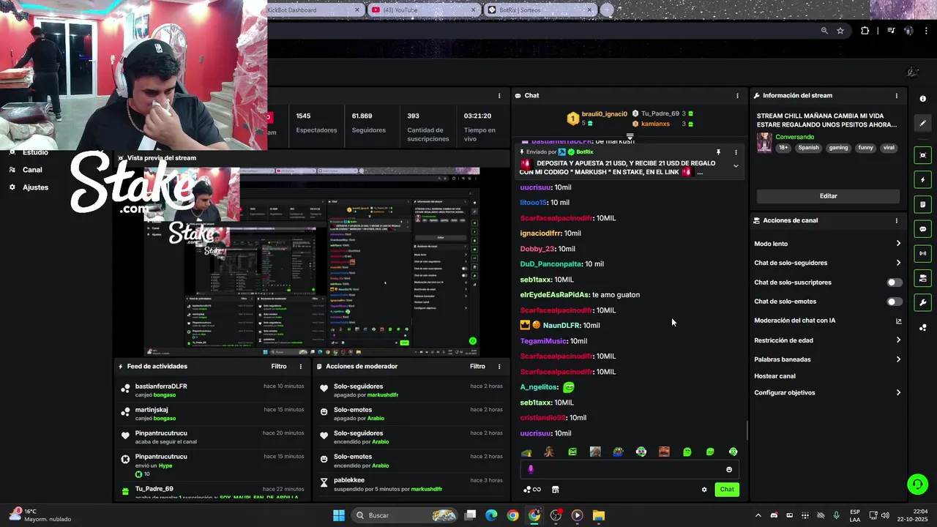Open File Explorer from taskbar
This screenshot has width=937, height=527.
pos(599,515)
